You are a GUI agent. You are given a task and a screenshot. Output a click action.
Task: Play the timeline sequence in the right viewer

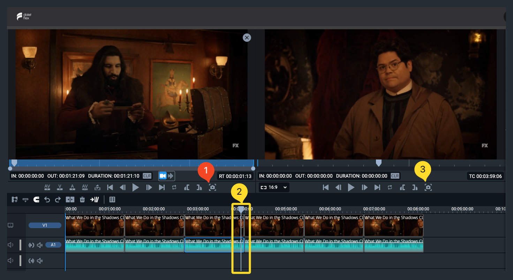point(351,187)
